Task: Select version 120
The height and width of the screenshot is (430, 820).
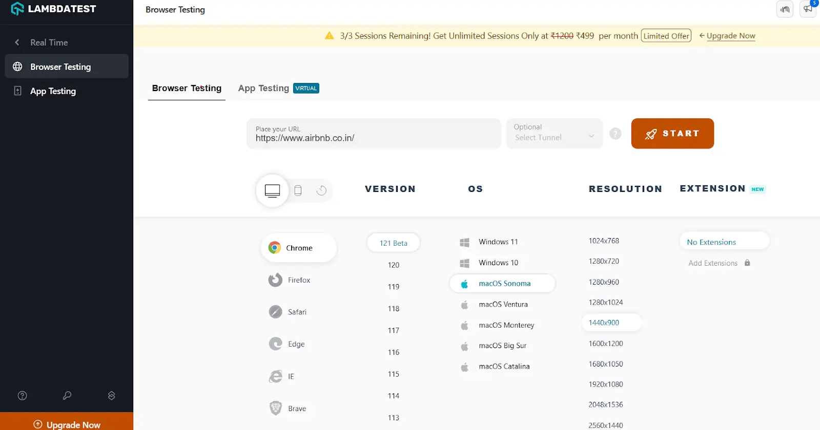Action: click(x=393, y=265)
